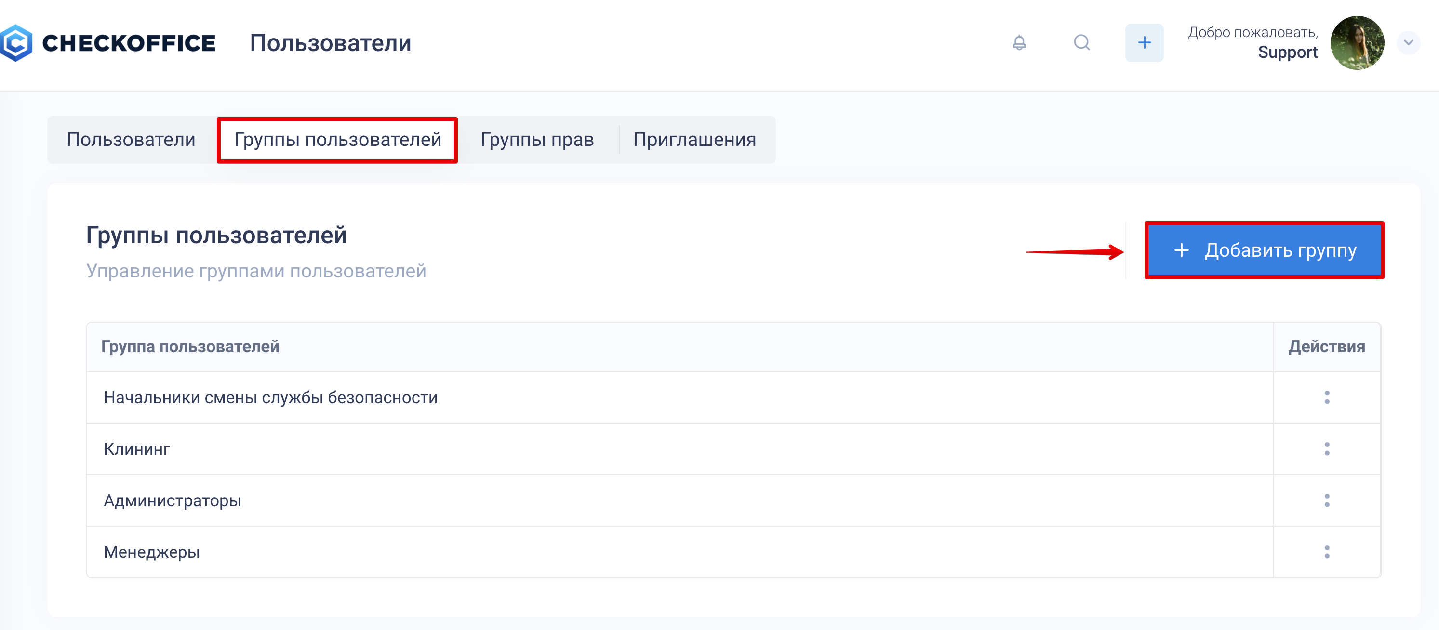Open actions menu for Менеджеры row
This screenshot has width=1439, height=630.
(1327, 552)
